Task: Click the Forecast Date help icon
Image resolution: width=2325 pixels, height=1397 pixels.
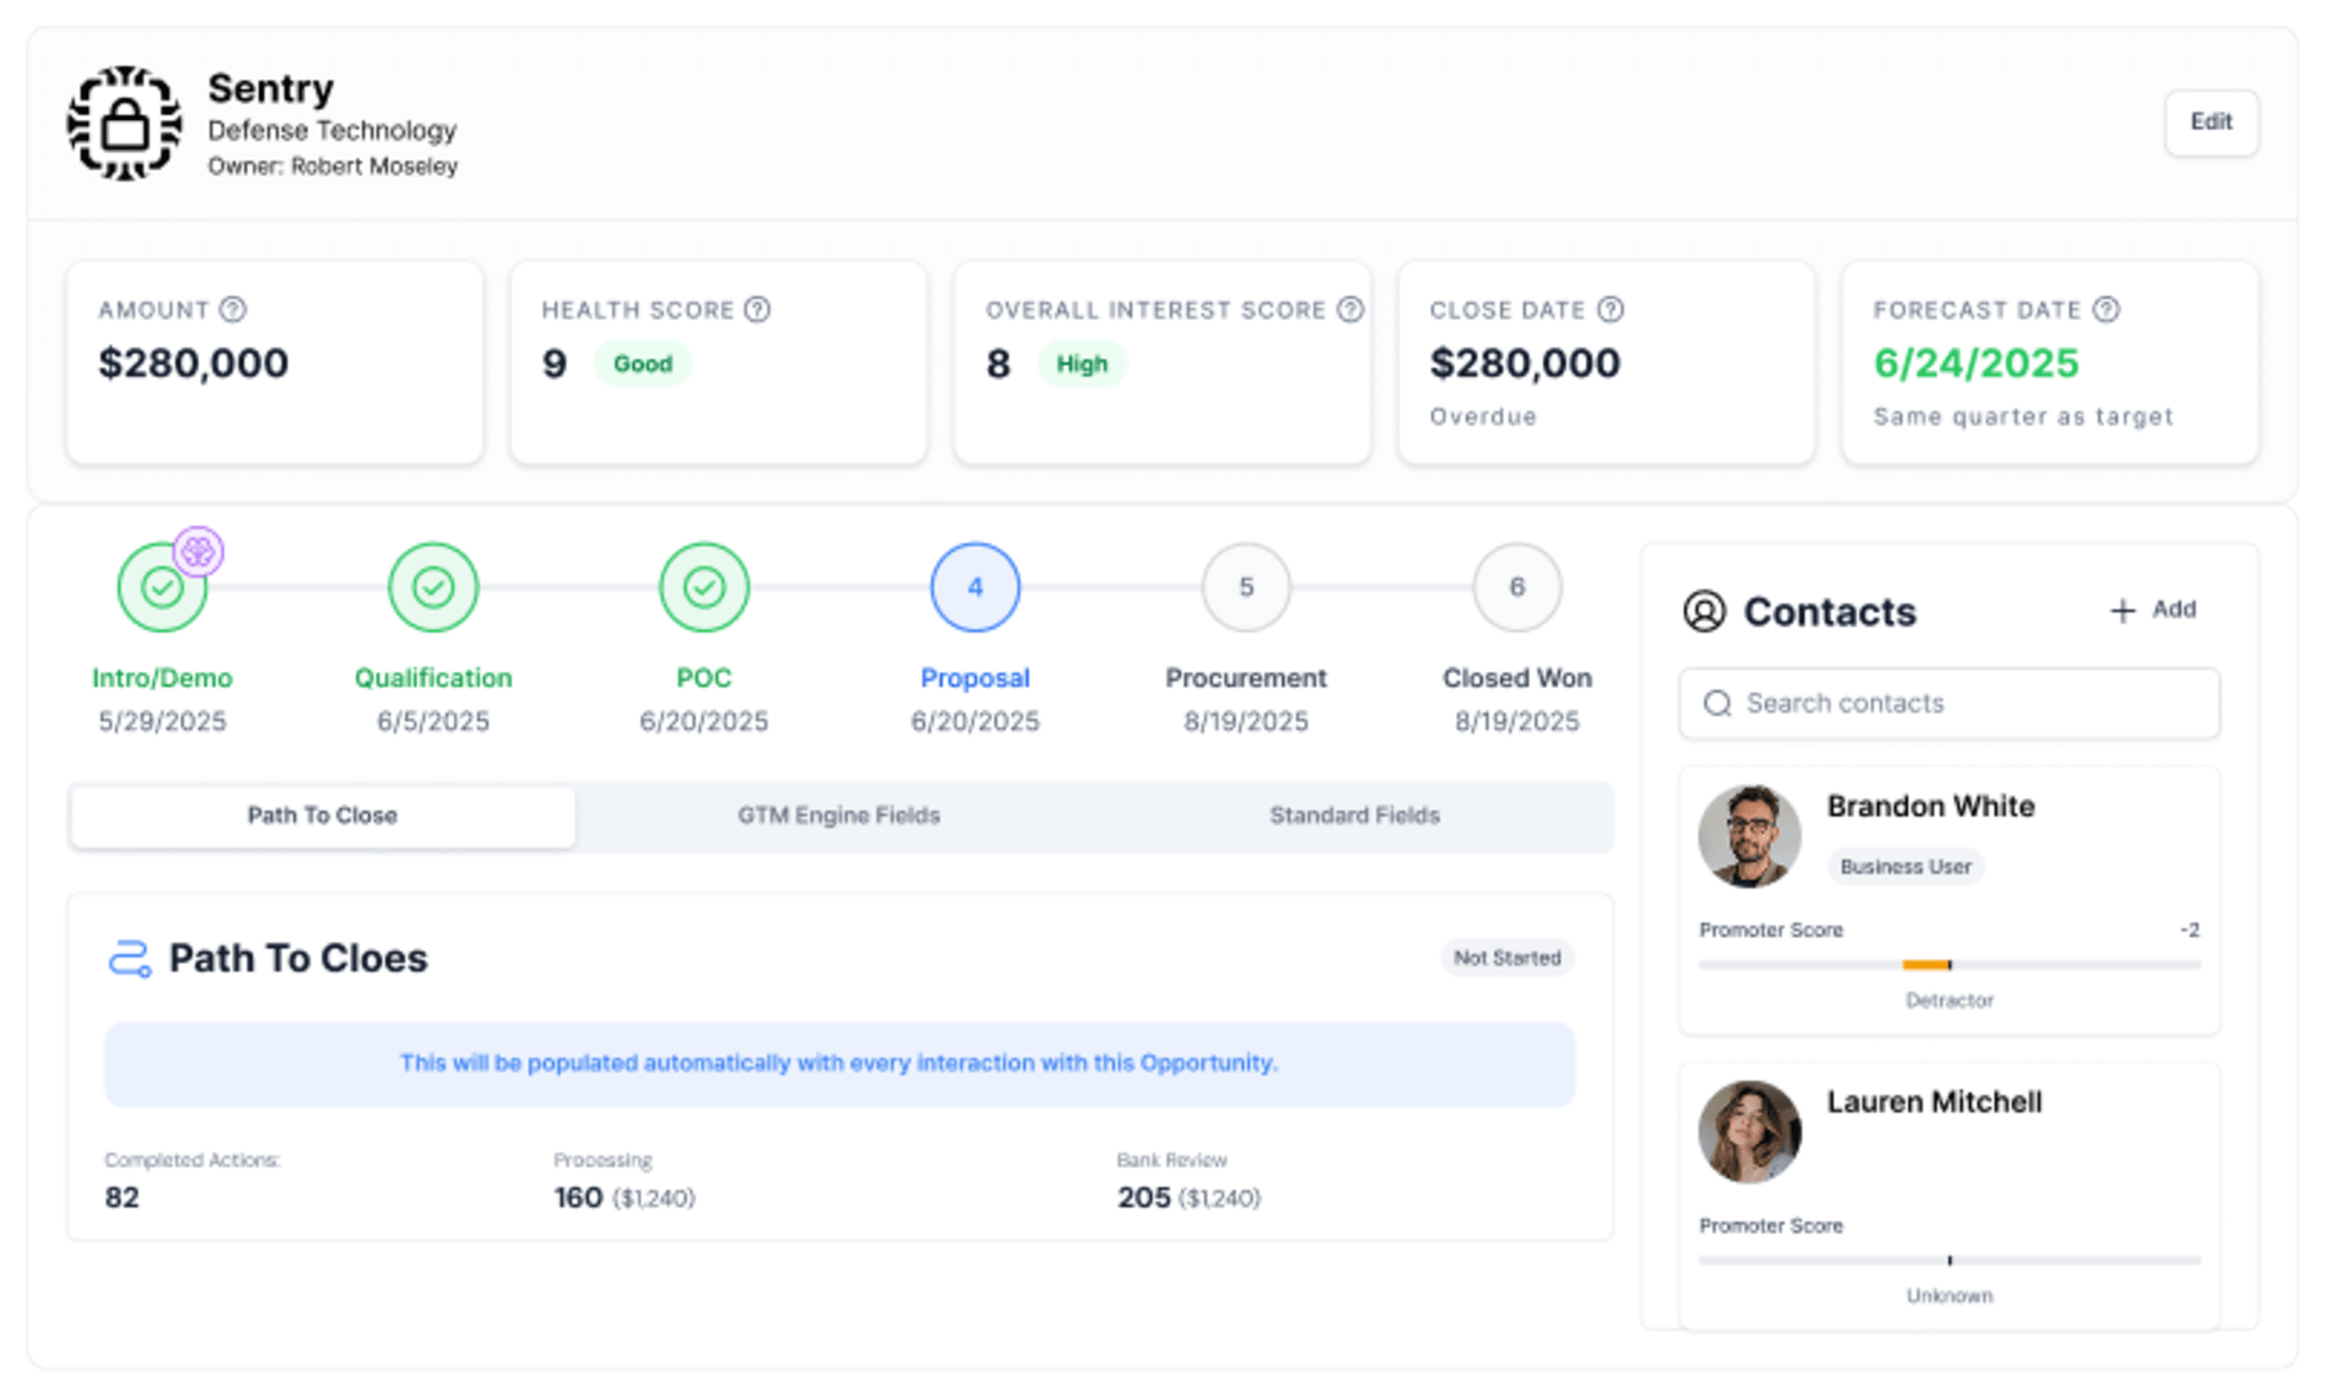Action: (x=2105, y=309)
